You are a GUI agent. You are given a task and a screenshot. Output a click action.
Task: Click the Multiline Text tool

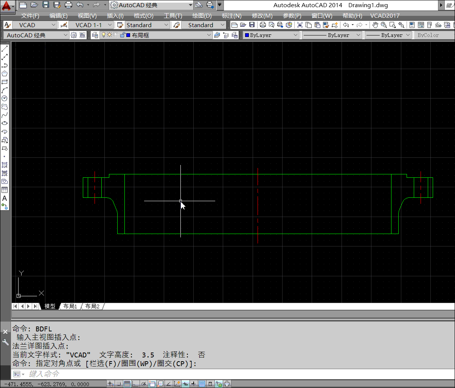pyautogui.click(x=5, y=198)
